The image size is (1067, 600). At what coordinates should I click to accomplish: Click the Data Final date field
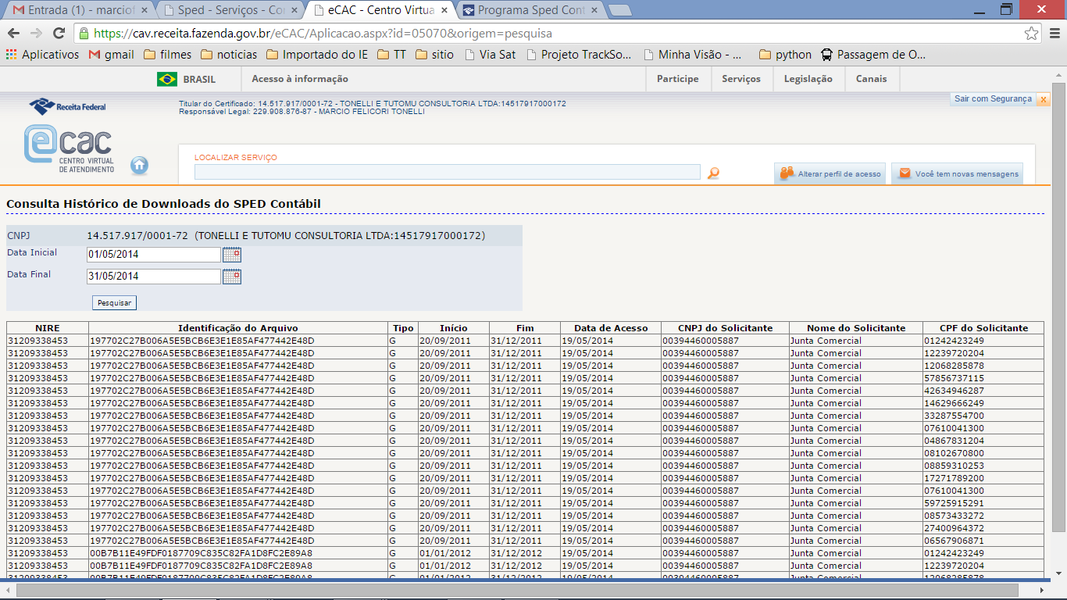click(154, 277)
